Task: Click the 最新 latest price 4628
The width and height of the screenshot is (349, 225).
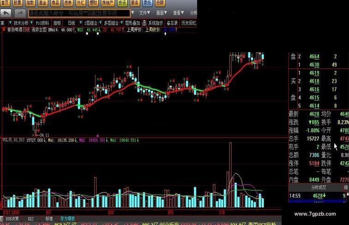Action: click(314, 114)
